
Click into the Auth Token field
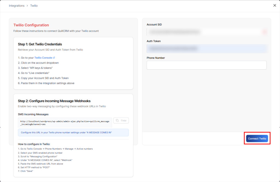(x=206, y=49)
